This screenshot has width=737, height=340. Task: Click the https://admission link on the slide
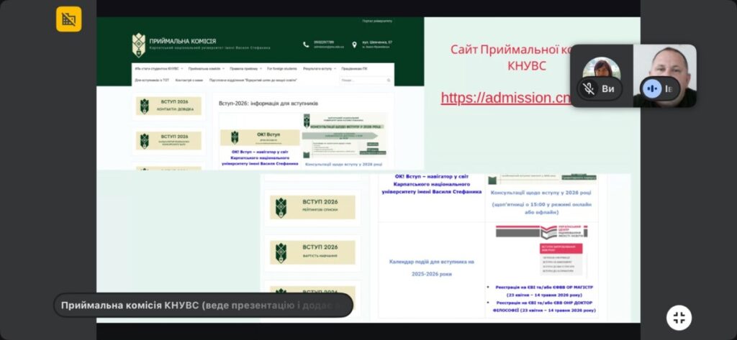(x=505, y=98)
